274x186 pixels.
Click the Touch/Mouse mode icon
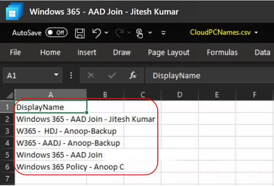[140, 33]
